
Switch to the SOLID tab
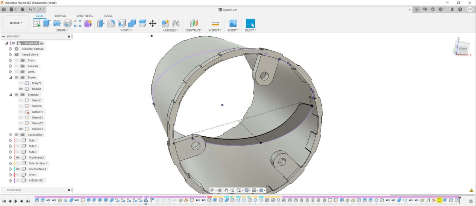[x=39, y=16]
